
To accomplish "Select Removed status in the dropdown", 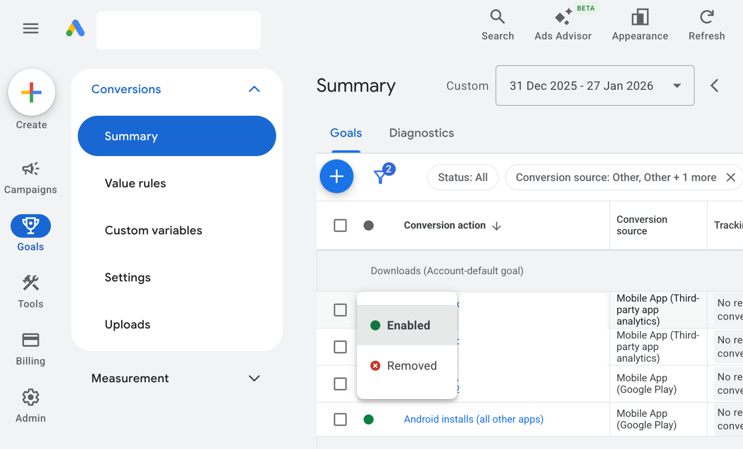I will click(x=407, y=365).
